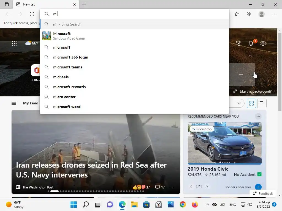
Task: Open Microsoft Store from taskbar
Action: pyautogui.click(x=147, y=204)
